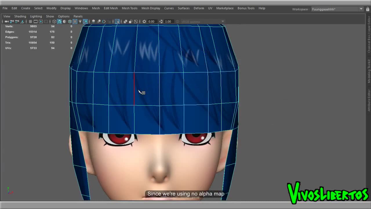This screenshot has height=209, width=371.
Task: Open the Deform menu
Action: click(199, 8)
